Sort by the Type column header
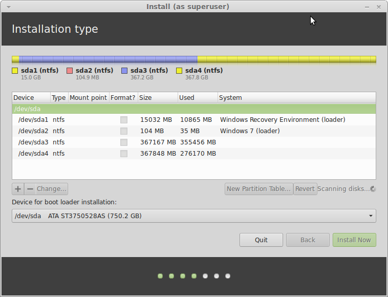 (59, 97)
